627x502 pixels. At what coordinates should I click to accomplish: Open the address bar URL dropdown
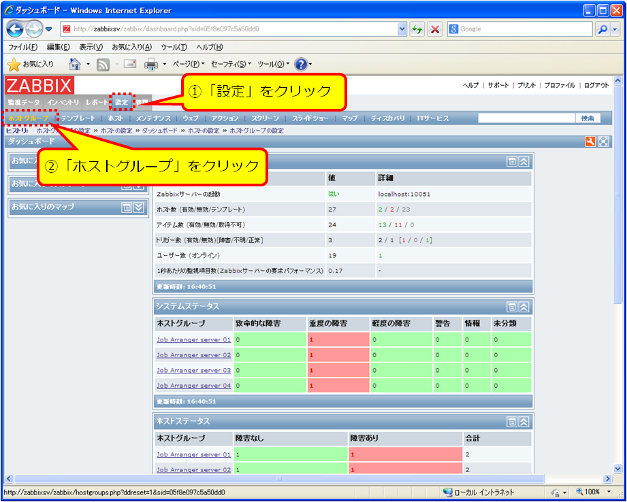click(x=402, y=29)
